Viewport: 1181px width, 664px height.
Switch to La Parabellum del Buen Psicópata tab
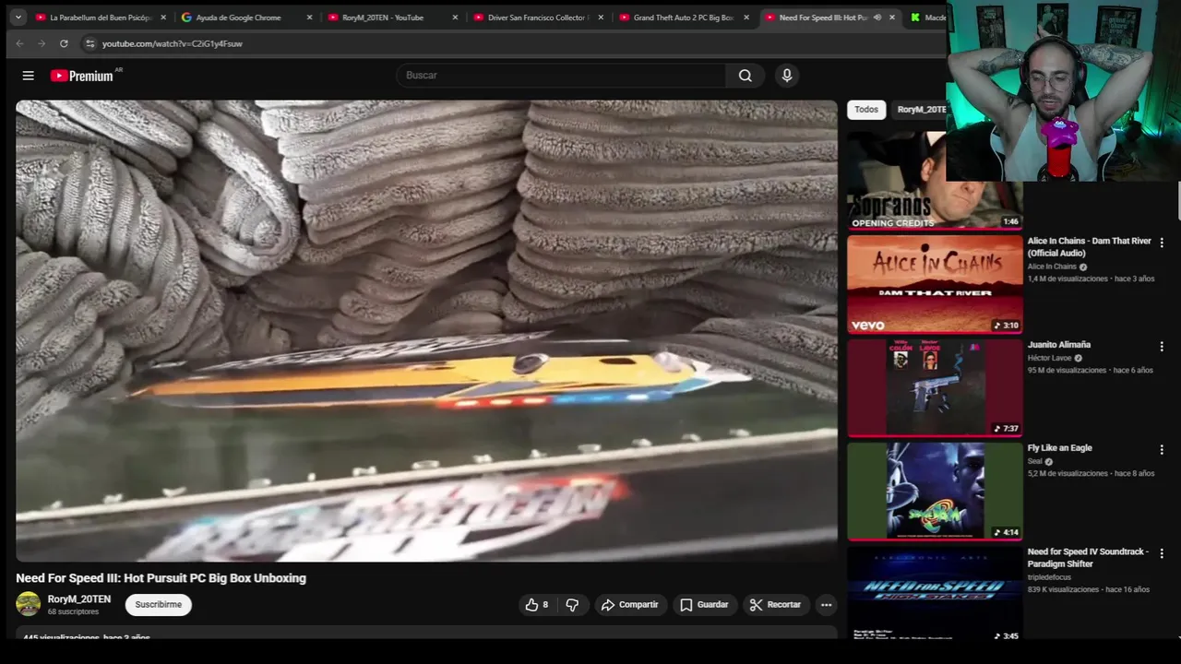point(101,18)
